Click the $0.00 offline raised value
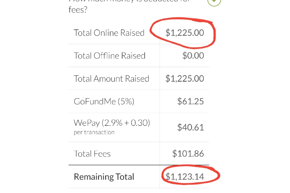The image size is (290, 193). click(193, 56)
